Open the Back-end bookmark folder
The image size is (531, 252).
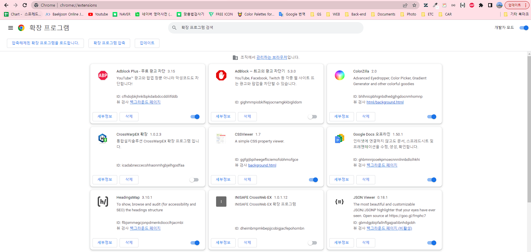[355, 14]
